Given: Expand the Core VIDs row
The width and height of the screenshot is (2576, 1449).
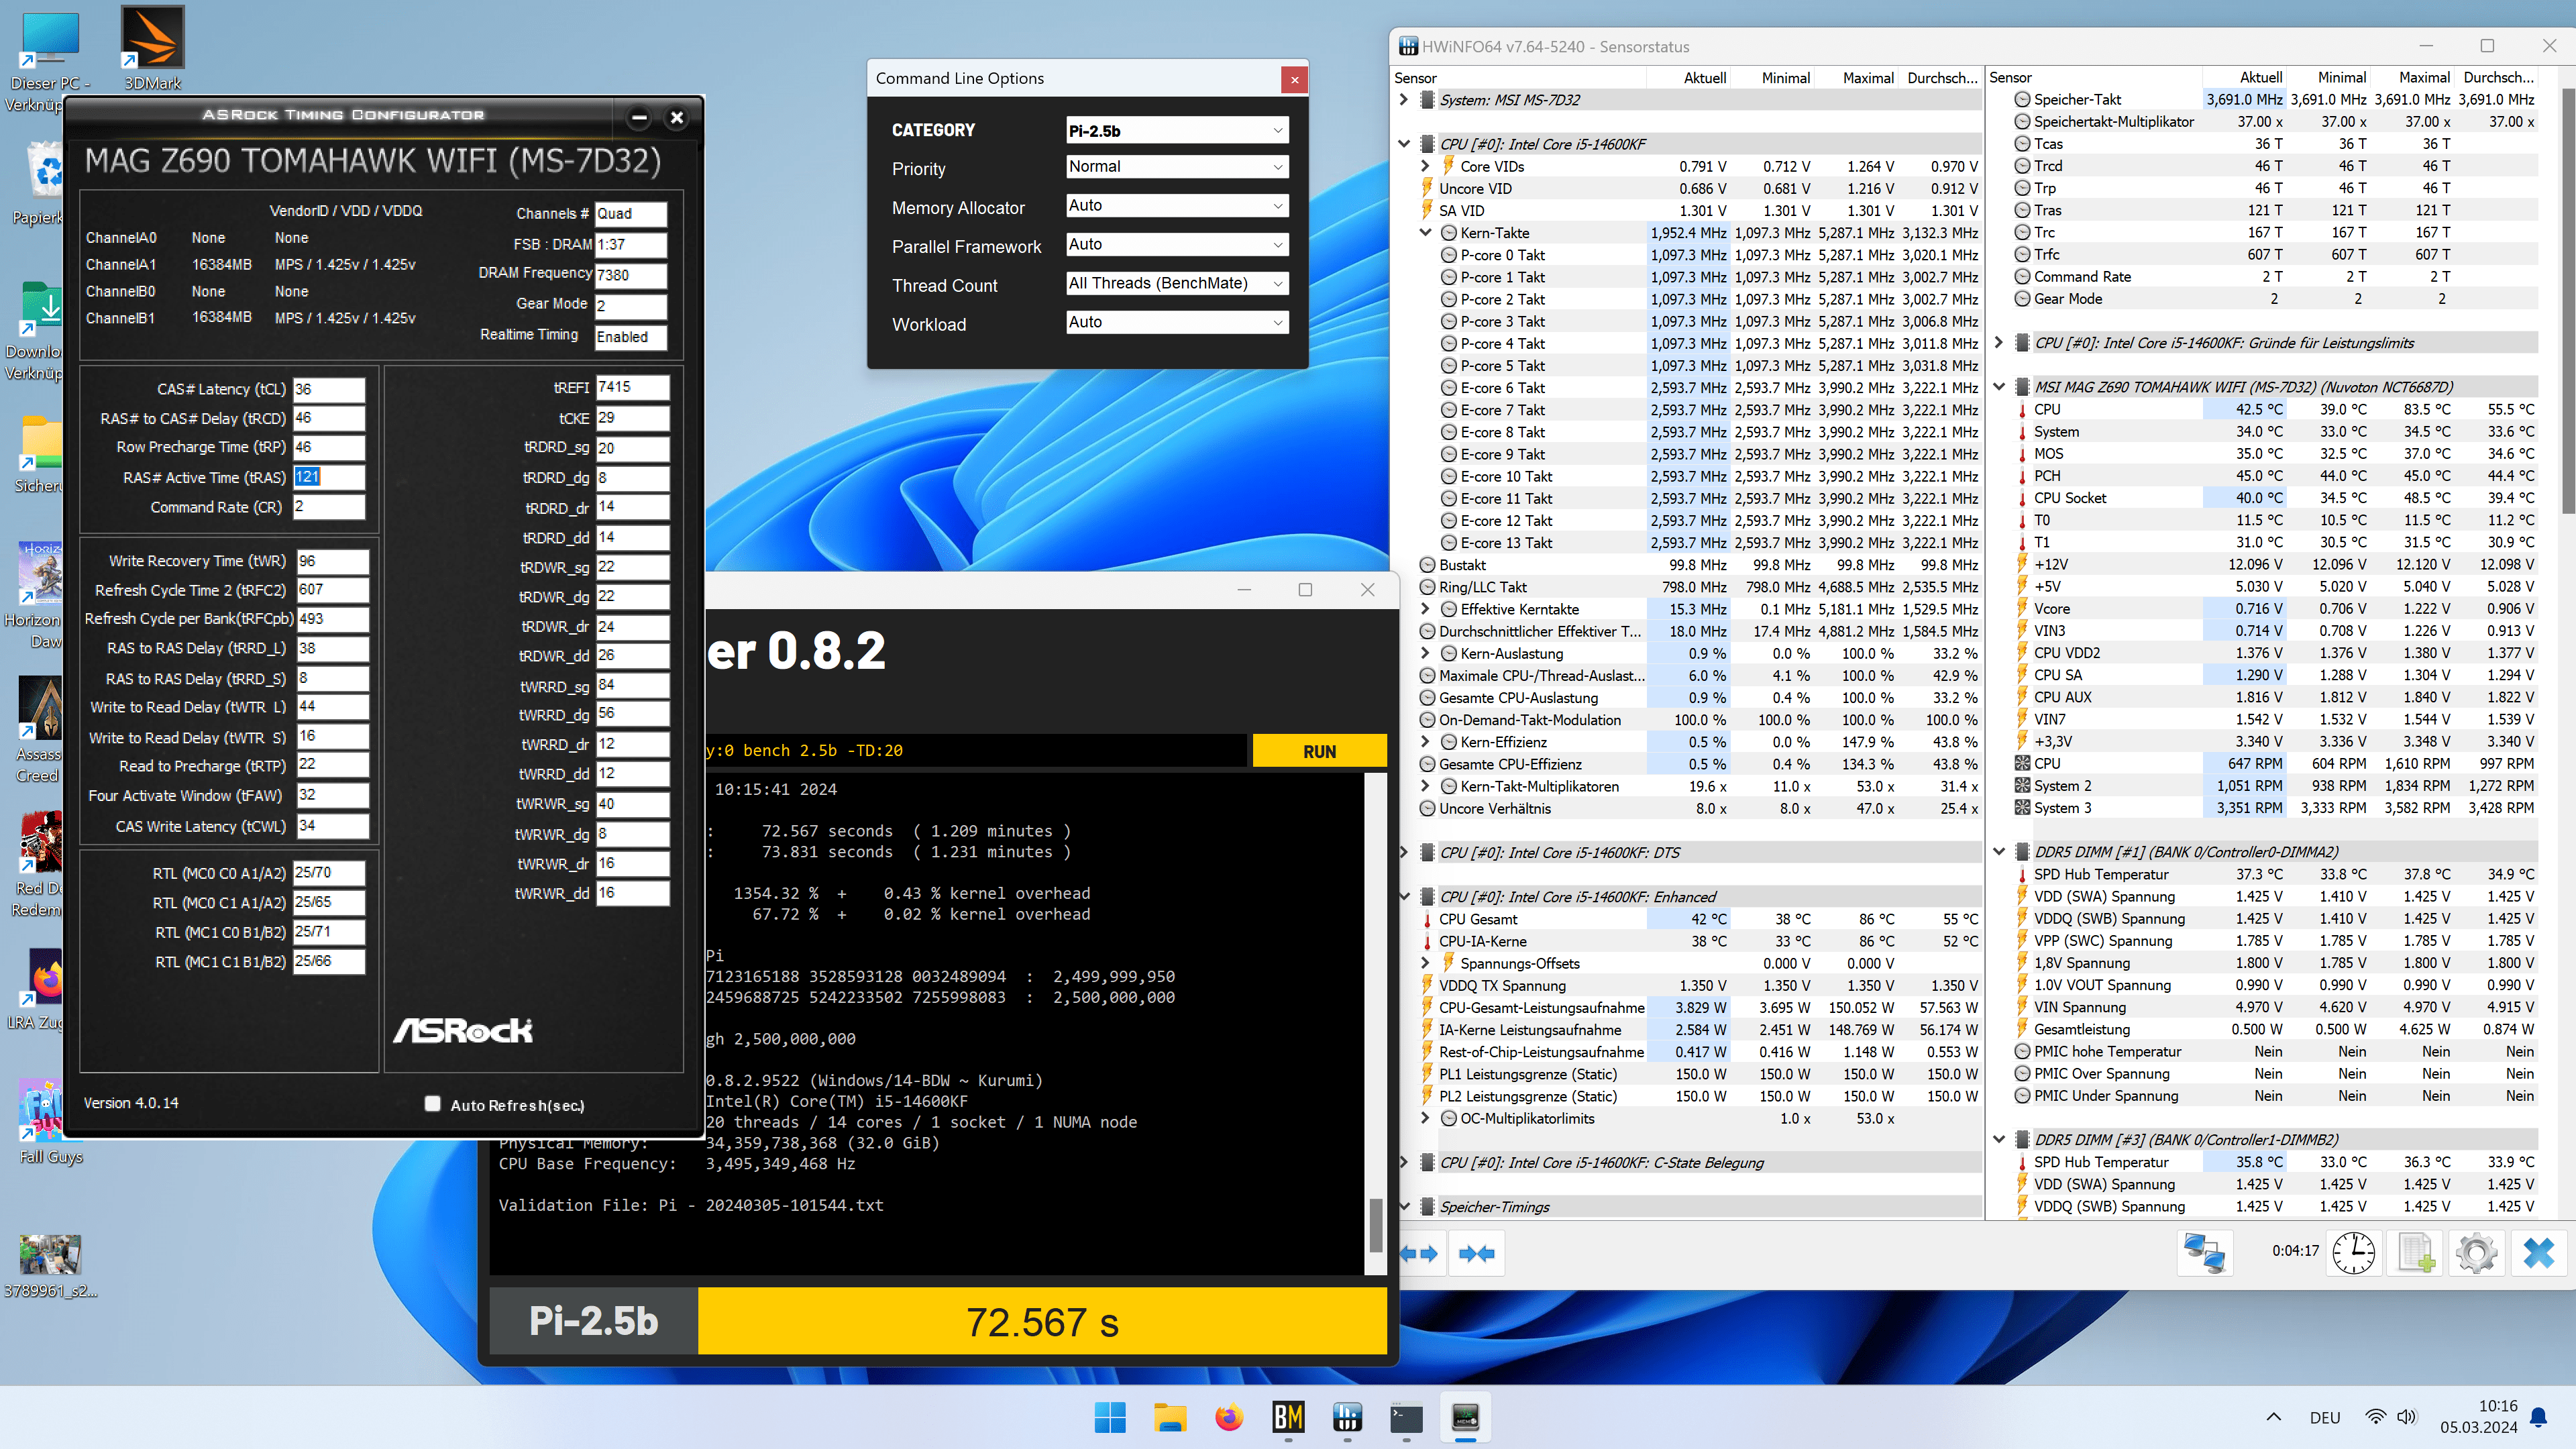Looking at the screenshot, I should [x=1426, y=166].
